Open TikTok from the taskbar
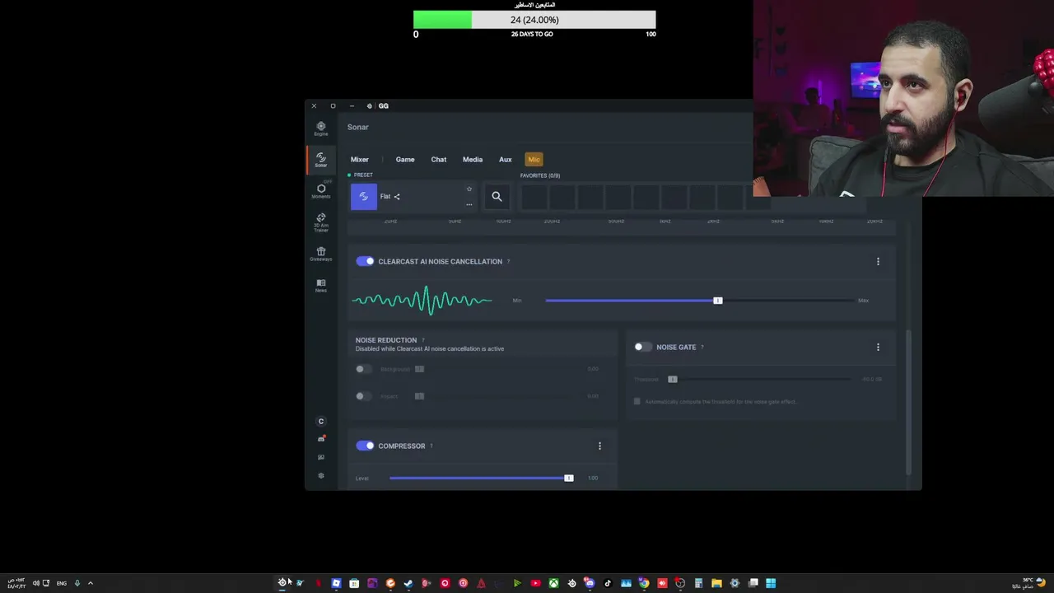 pos(608,583)
